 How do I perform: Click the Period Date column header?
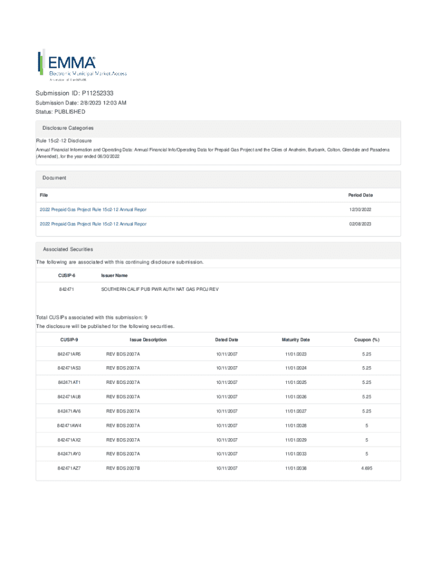click(x=360, y=195)
